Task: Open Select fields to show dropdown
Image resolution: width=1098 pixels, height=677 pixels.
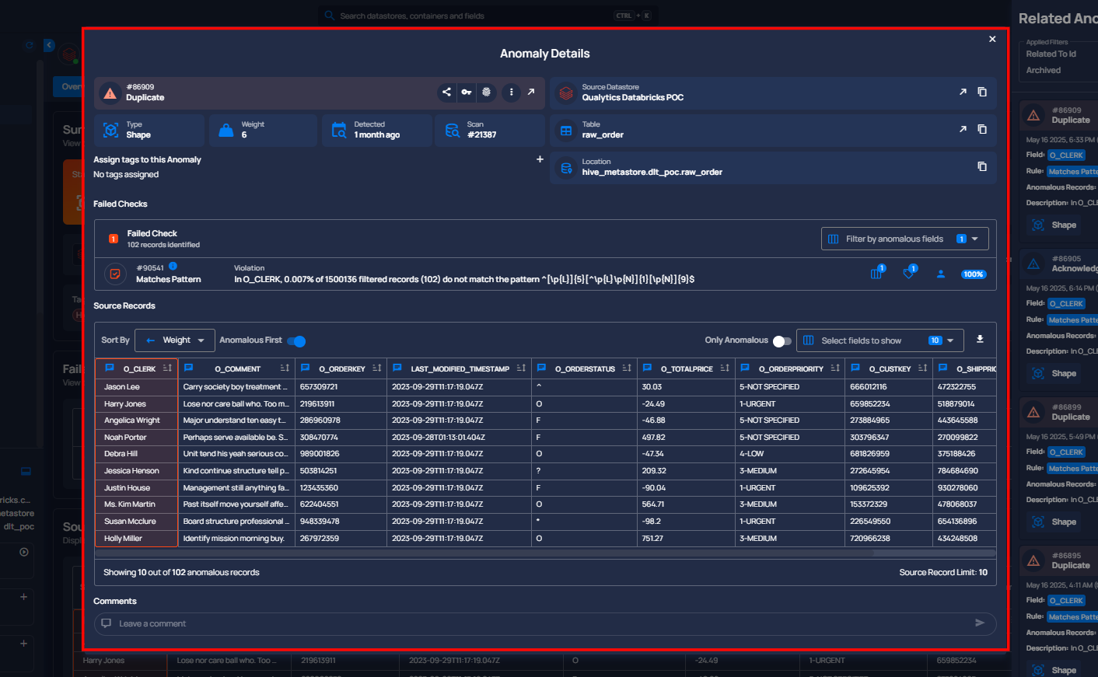Action: point(880,340)
